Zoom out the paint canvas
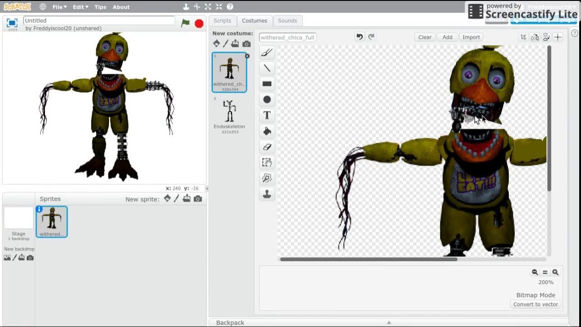This screenshot has width=581, height=327. [535, 272]
